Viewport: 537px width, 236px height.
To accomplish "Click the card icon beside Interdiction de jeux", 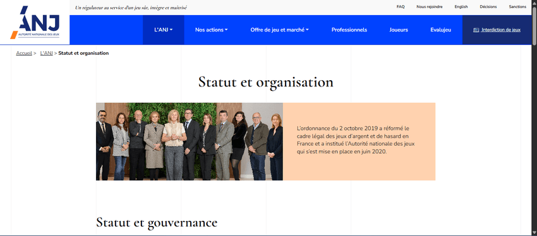I will coord(476,30).
